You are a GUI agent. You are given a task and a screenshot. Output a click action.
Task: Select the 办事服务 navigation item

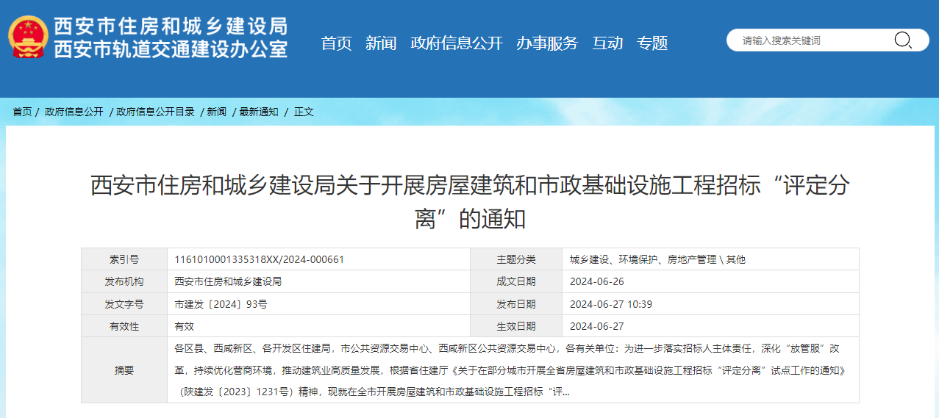(547, 43)
